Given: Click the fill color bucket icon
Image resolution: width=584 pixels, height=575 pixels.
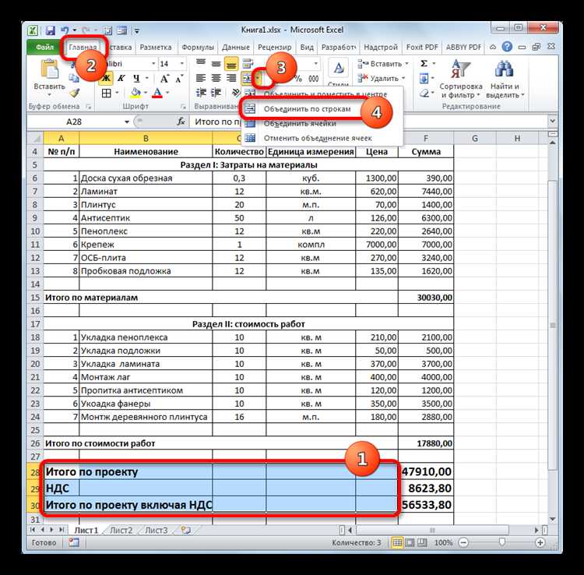Looking at the screenshot, I should [136, 93].
